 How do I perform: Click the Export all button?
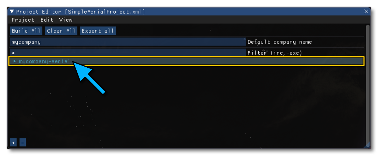point(98,31)
